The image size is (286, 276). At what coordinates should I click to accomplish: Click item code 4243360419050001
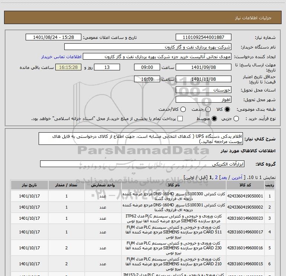[245, 196]
